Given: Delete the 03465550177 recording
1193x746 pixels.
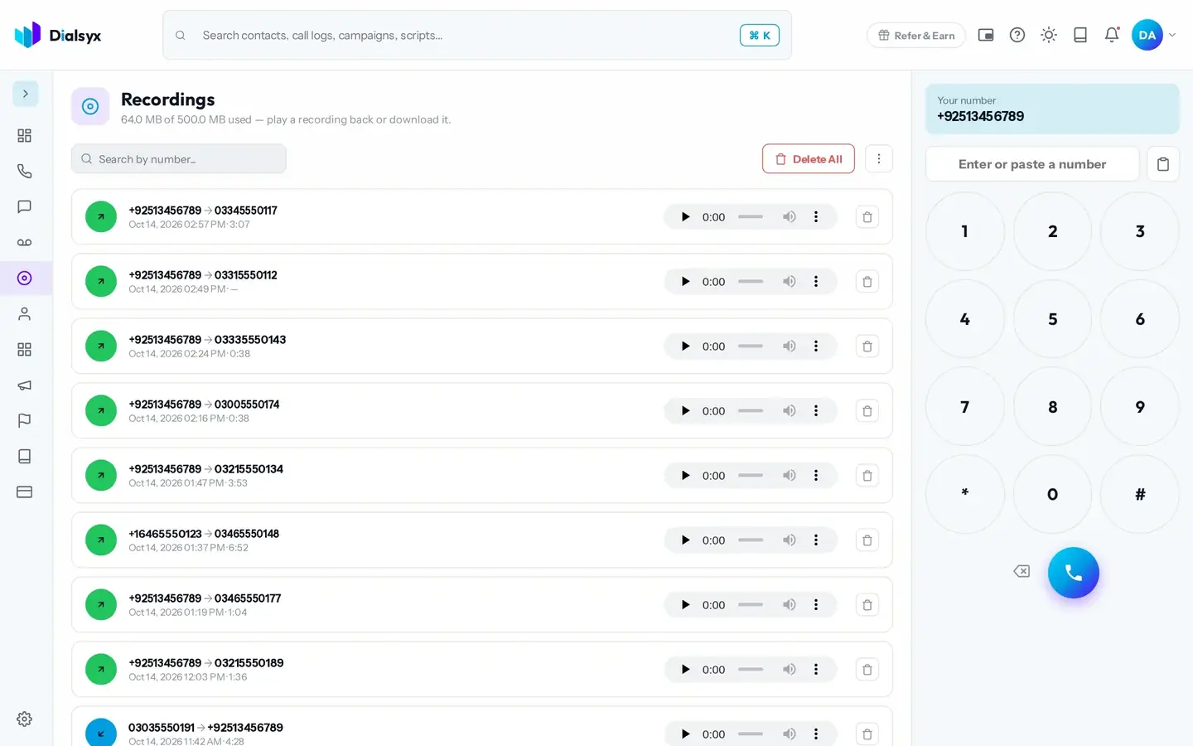Looking at the screenshot, I should click(x=867, y=604).
